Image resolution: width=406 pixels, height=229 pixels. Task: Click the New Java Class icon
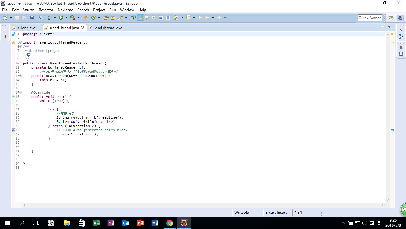[93, 18]
